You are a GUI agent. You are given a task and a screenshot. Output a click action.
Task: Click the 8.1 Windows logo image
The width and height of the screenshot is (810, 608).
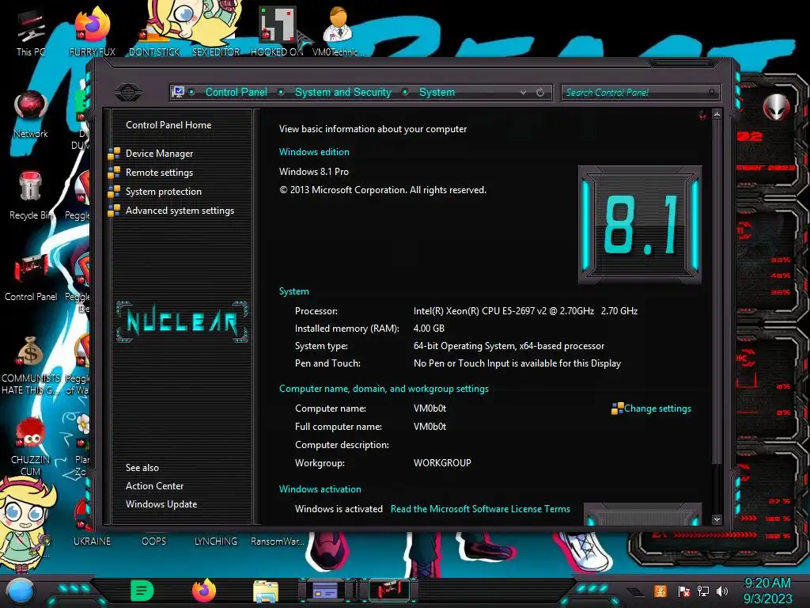point(640,225)
